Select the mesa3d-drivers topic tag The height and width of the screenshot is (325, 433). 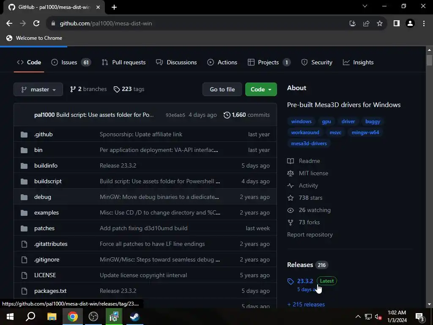[309, 143]
